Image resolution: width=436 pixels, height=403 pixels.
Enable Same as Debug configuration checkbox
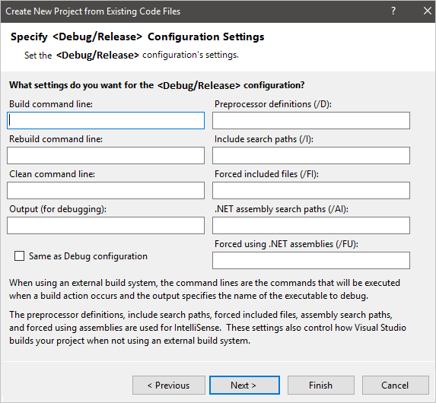pyautogui.click(x=19, y=256)
